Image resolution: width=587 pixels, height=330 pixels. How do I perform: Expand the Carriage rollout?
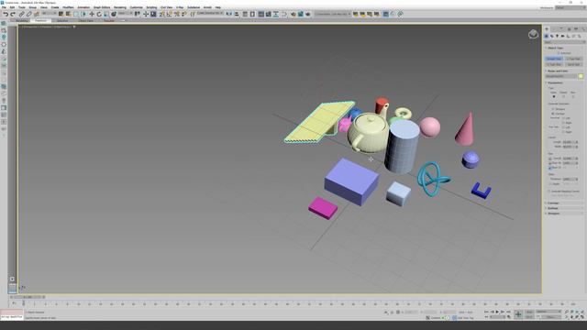tap(553, 203)
